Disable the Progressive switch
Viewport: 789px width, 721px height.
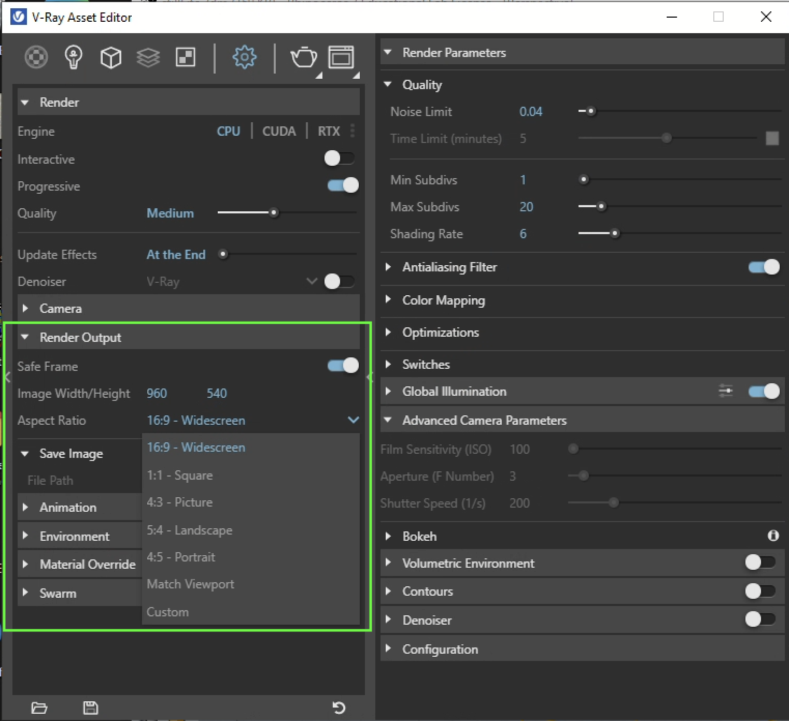(343, 185)
